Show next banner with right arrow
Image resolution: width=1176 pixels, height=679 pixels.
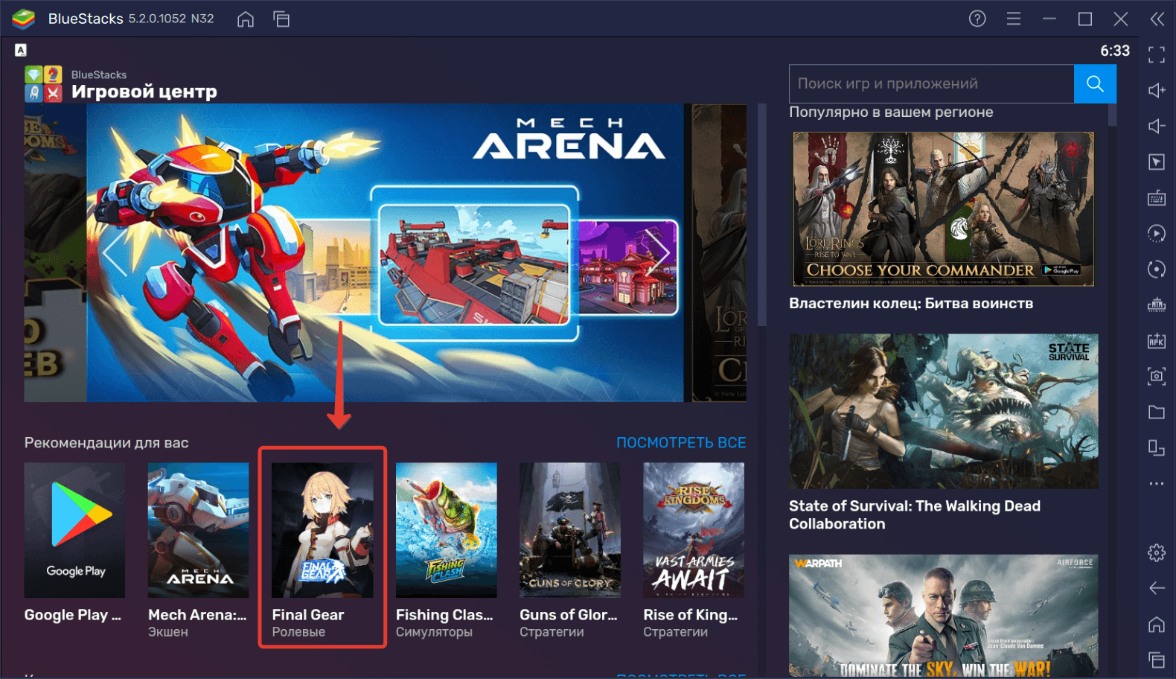(657, 253)
